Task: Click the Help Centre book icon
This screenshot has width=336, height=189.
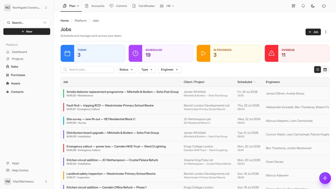Action: [8, 170]
